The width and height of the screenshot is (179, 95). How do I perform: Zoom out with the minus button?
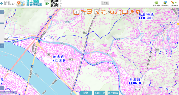2,46
